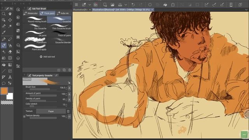Toggle Density of paint dynamics button
This screenshot has height=140, width=249.
(x=69, y=100)
